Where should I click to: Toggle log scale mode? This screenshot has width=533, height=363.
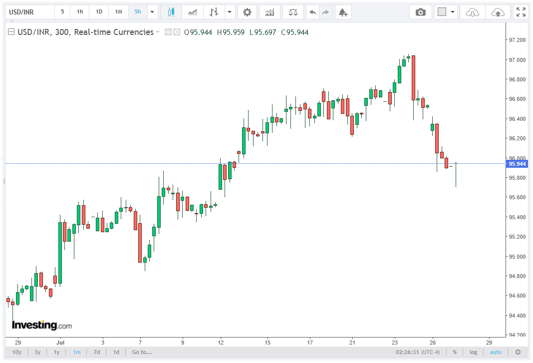click(474, 352)
